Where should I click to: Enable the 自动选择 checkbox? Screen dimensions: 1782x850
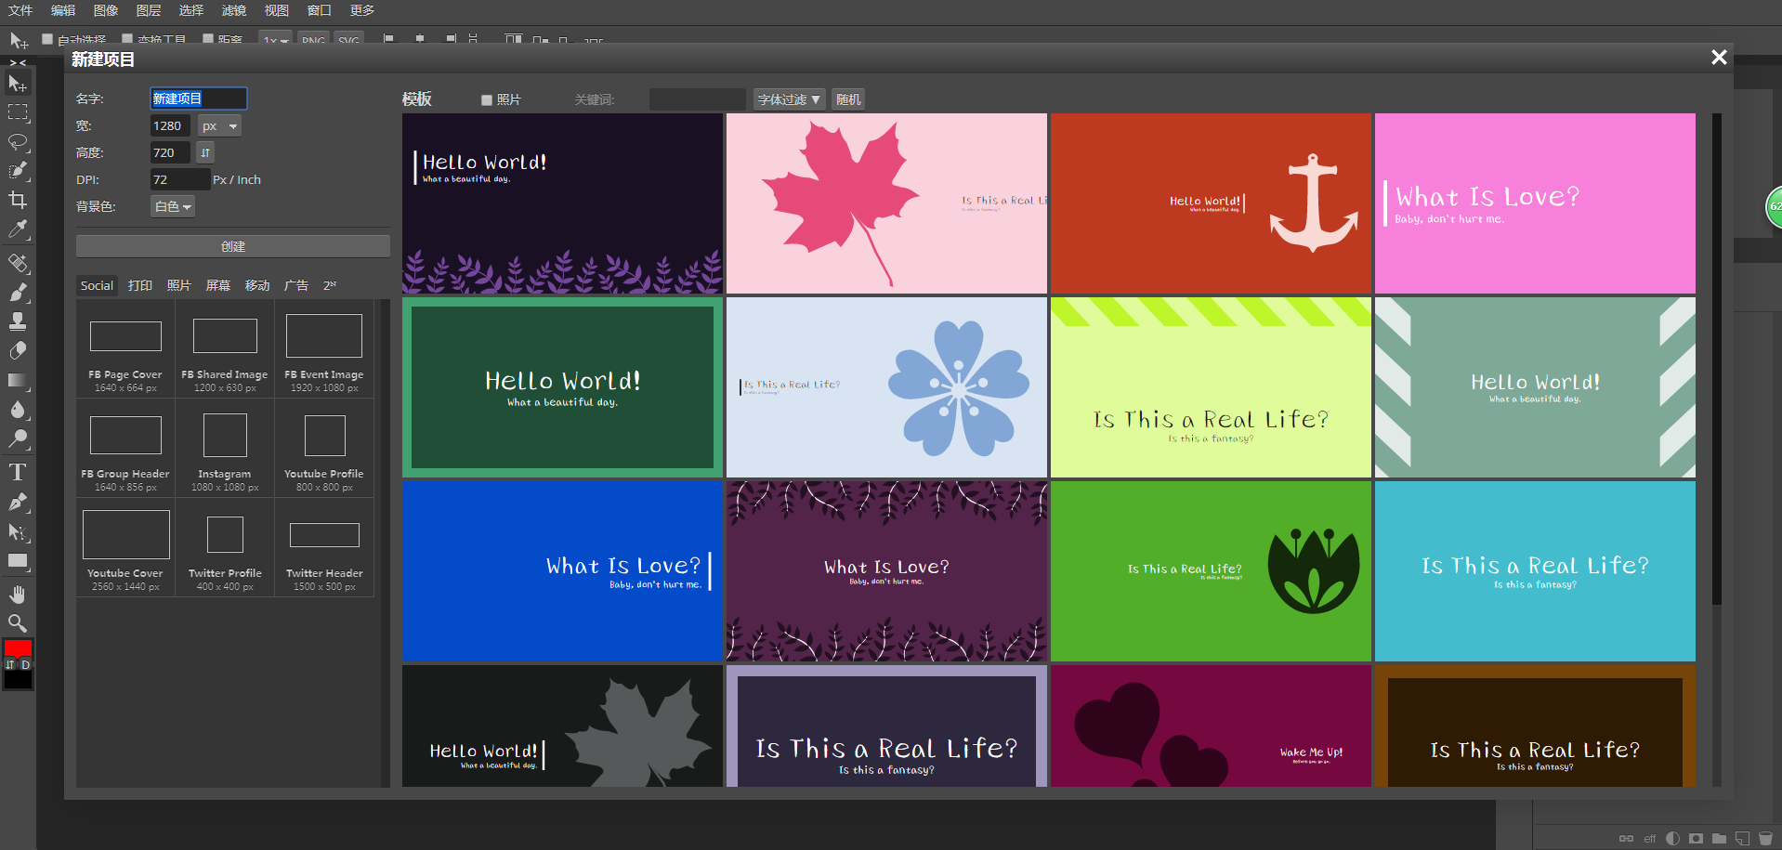tap(47, 39)
